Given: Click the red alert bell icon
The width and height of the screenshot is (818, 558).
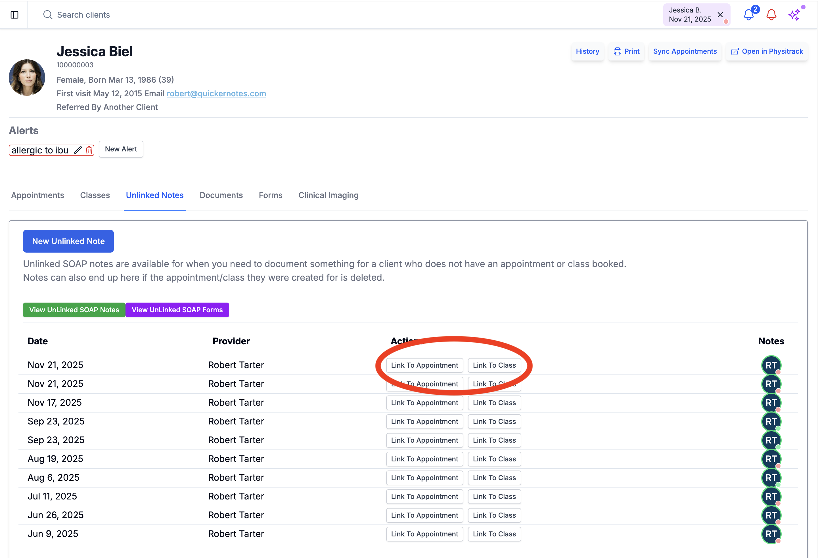Looking at the screenshot, I should [771, 15].
